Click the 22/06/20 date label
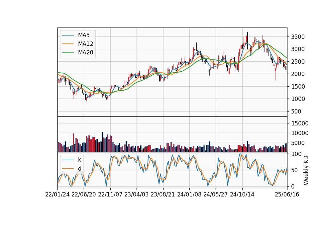The image size is (319, 229). click(x=84, y=195)
